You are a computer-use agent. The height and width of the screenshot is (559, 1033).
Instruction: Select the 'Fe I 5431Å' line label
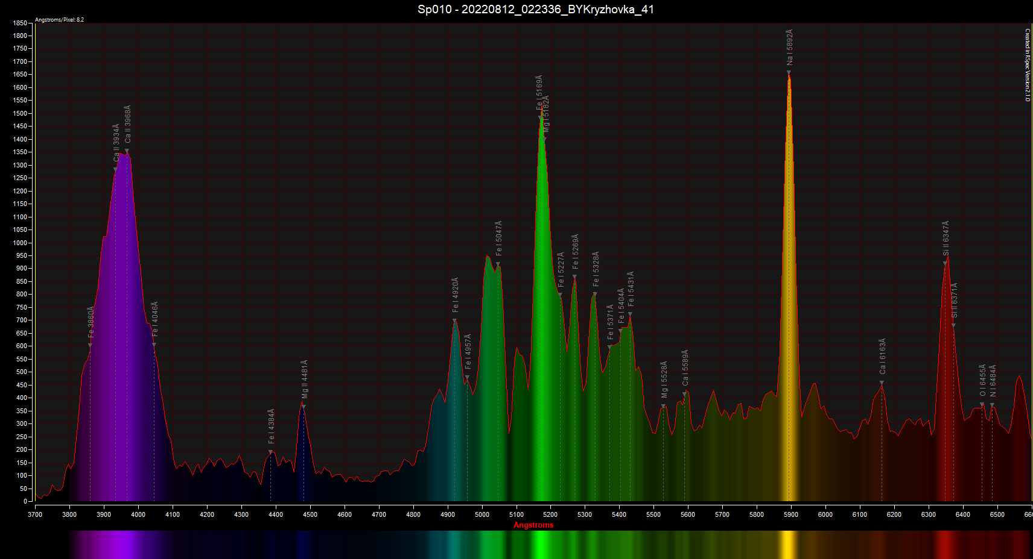point(631,289)
